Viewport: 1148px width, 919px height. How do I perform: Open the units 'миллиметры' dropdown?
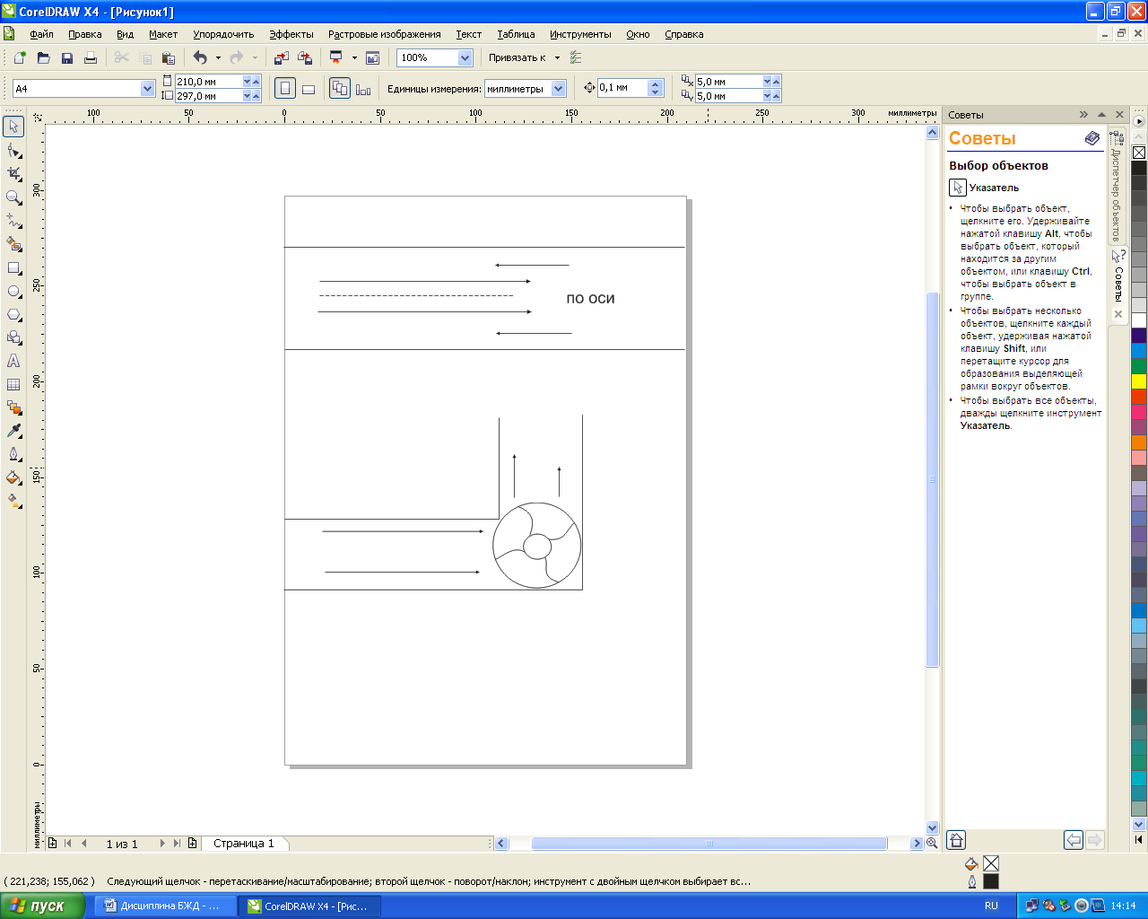click(559, 89)
